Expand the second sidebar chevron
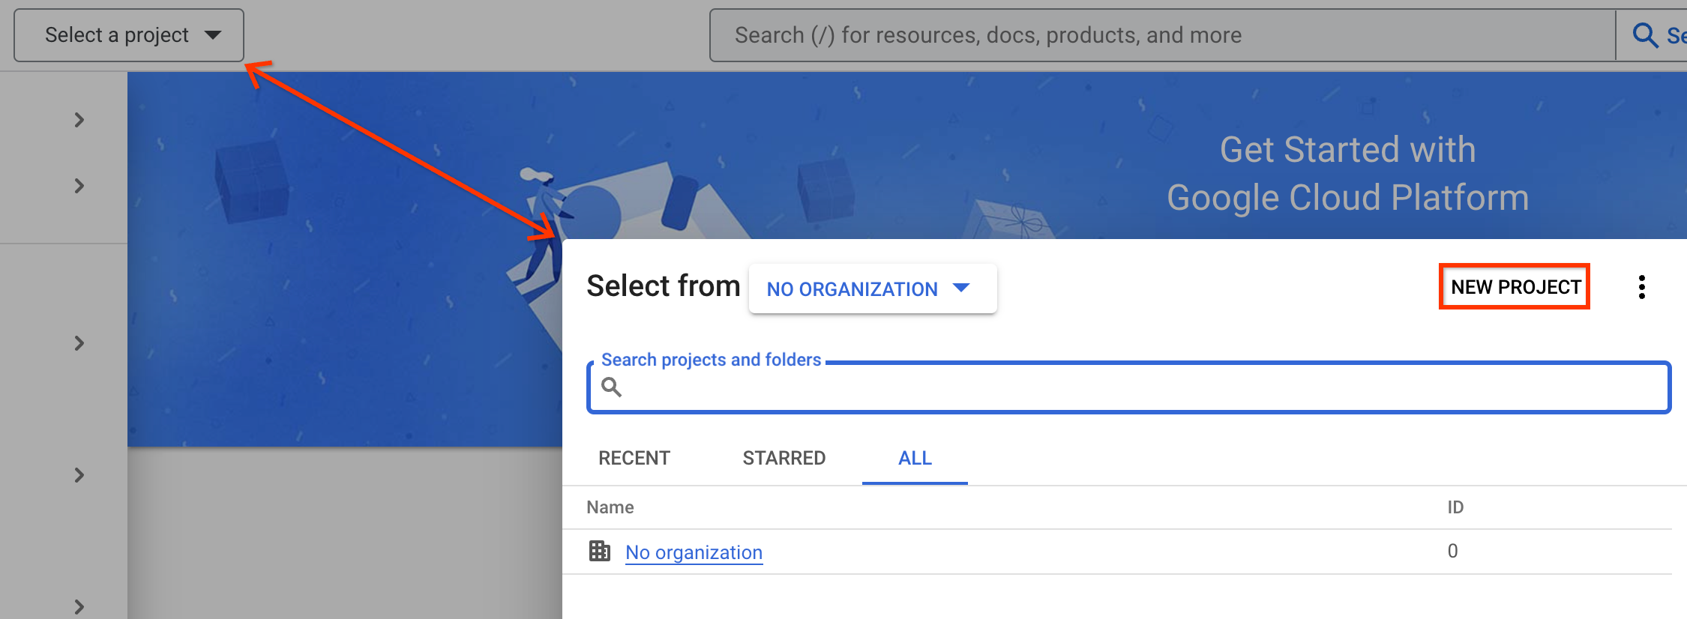This screenshot has height=619, width=1687. point(79,186)
